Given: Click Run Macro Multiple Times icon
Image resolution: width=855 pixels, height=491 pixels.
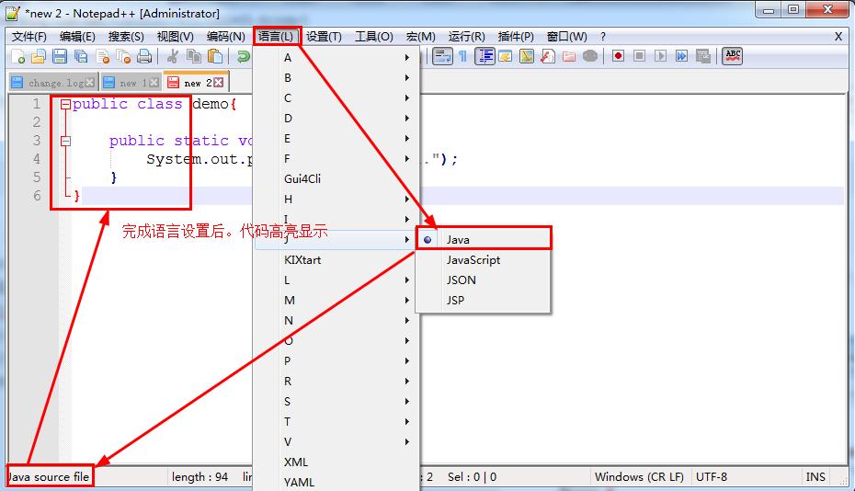Looking at the screenshot, I should [x=681, y=56].
